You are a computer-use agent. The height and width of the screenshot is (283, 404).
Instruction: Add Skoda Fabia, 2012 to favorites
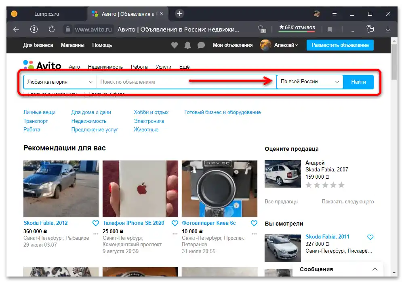pos(96,223)
